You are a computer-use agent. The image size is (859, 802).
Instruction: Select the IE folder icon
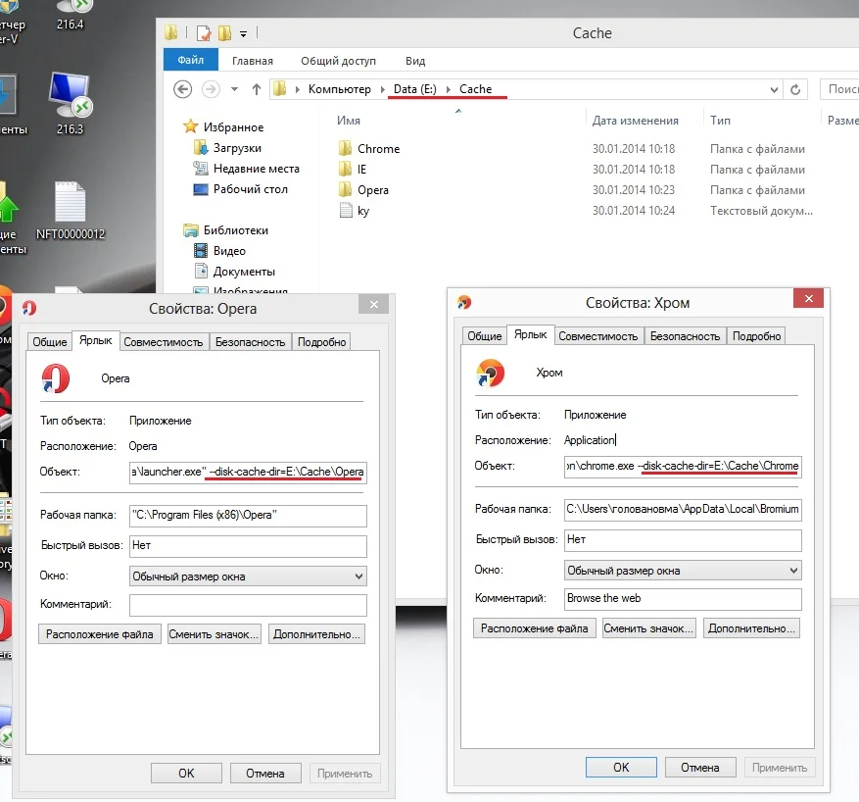tap(345, 169)
